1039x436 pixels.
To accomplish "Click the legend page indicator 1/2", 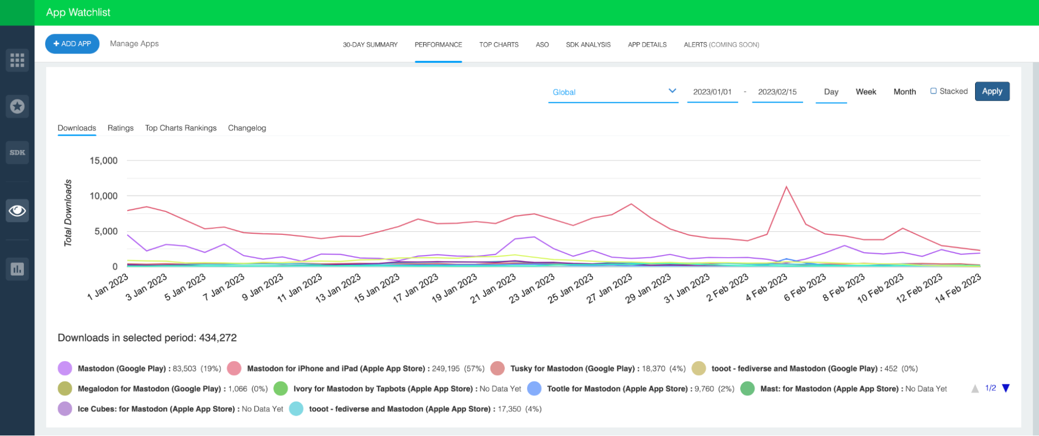I will click(x=991, y=388).
